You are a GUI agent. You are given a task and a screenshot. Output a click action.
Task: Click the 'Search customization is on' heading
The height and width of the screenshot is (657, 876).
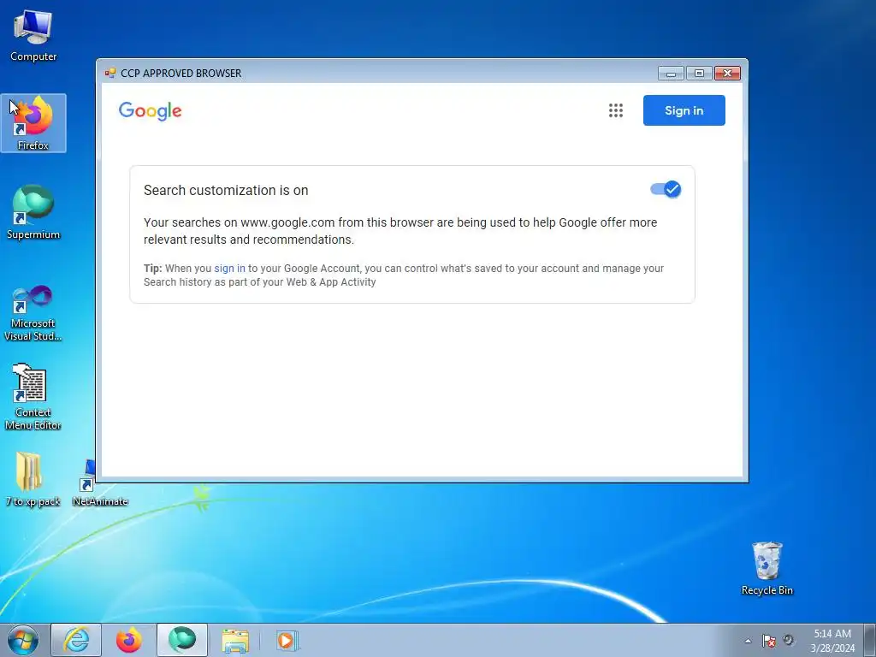pos(226,190)
